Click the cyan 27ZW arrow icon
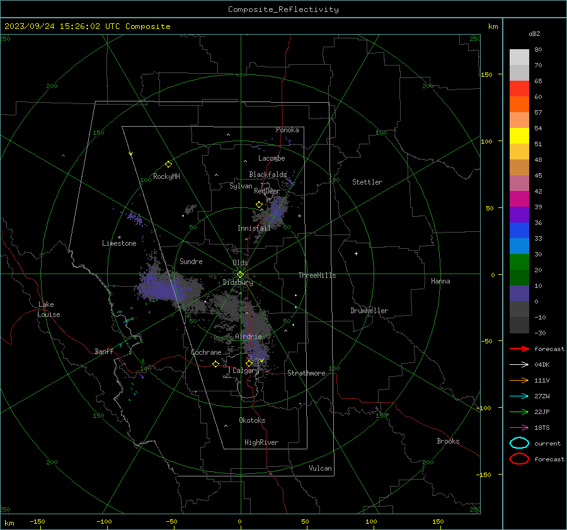The image size is (567, 530). 519,396
